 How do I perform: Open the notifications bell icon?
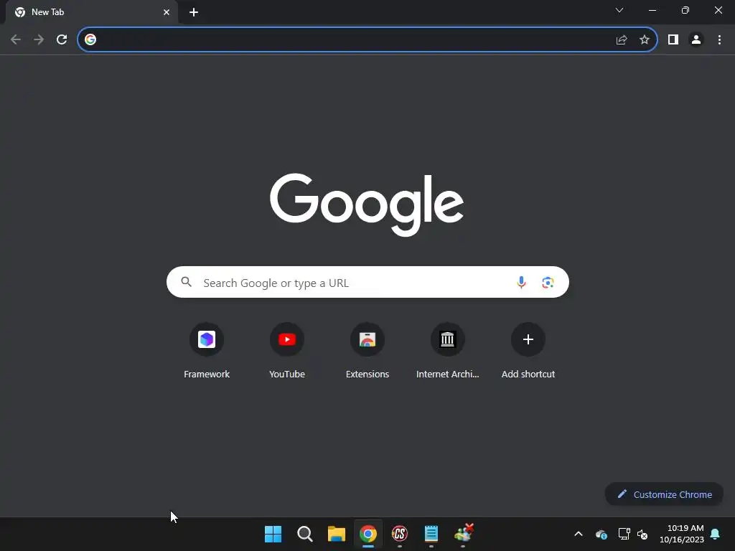[x=716, y=534]
